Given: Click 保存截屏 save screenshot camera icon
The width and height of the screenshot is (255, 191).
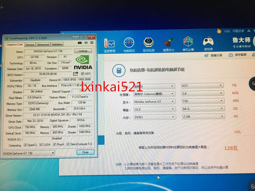Looking at the screenshot, I should click(230, 55).
